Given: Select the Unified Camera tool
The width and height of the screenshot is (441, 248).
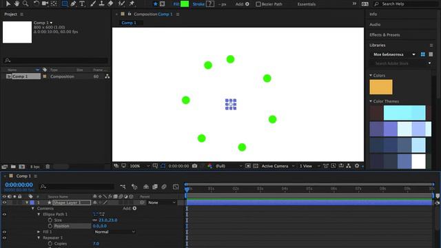Looking at the screenshot, I should [45, 3].
